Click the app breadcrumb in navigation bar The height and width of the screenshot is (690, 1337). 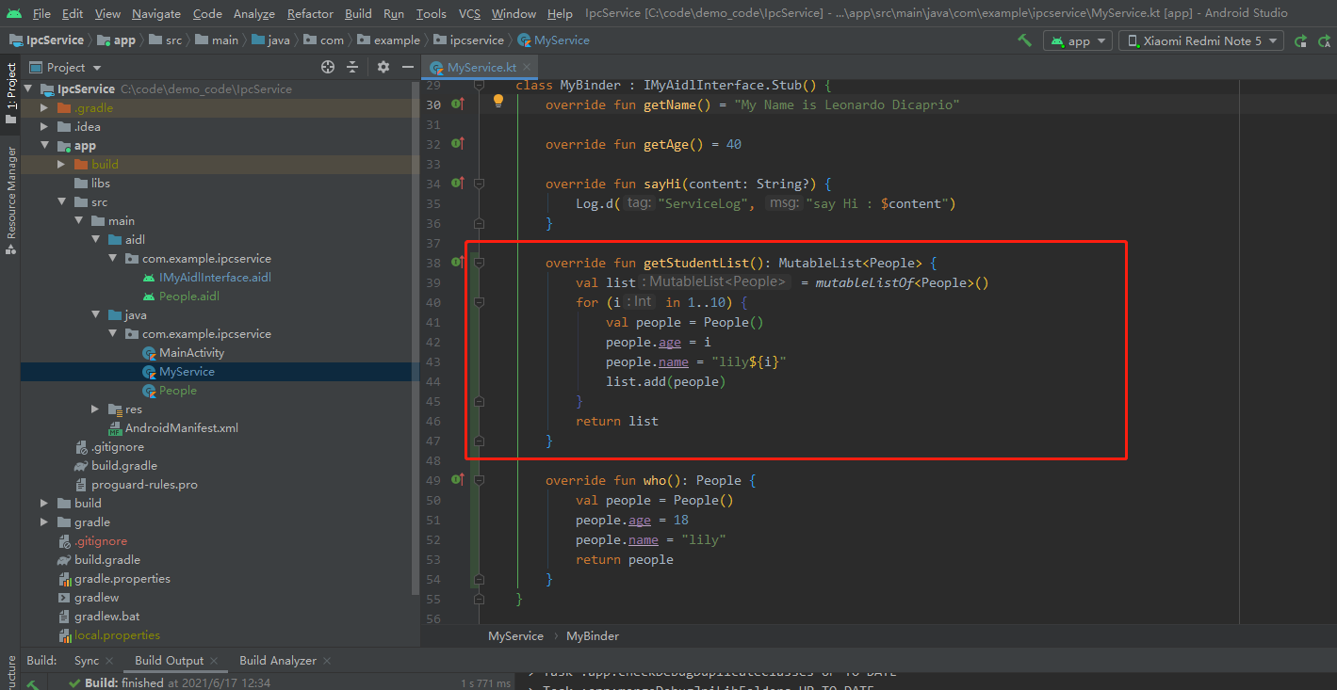point(117,40)
